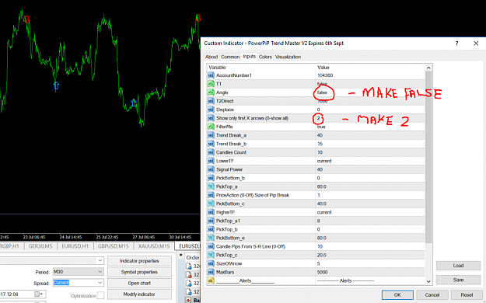
Task: Click the Indicator properties button
Action: [x=139, y=261]
